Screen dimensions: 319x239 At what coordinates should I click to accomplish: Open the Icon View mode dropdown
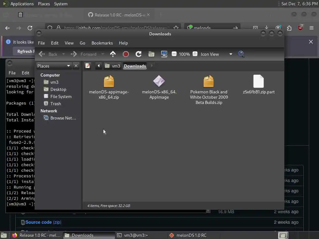217,54
